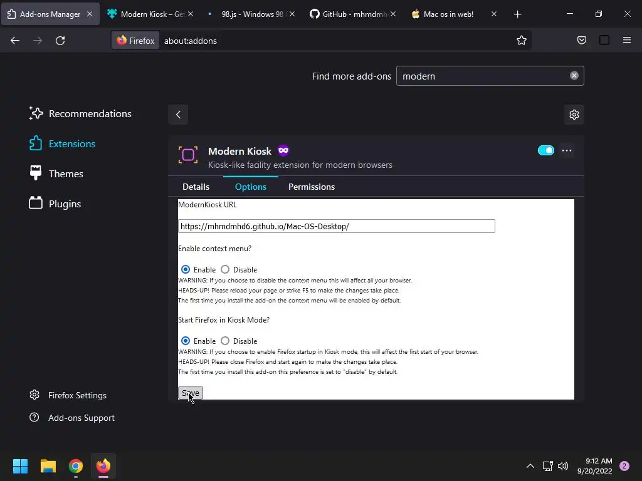Clear the add-ons search field
This screenshot has height=481, width=642.
574,76
